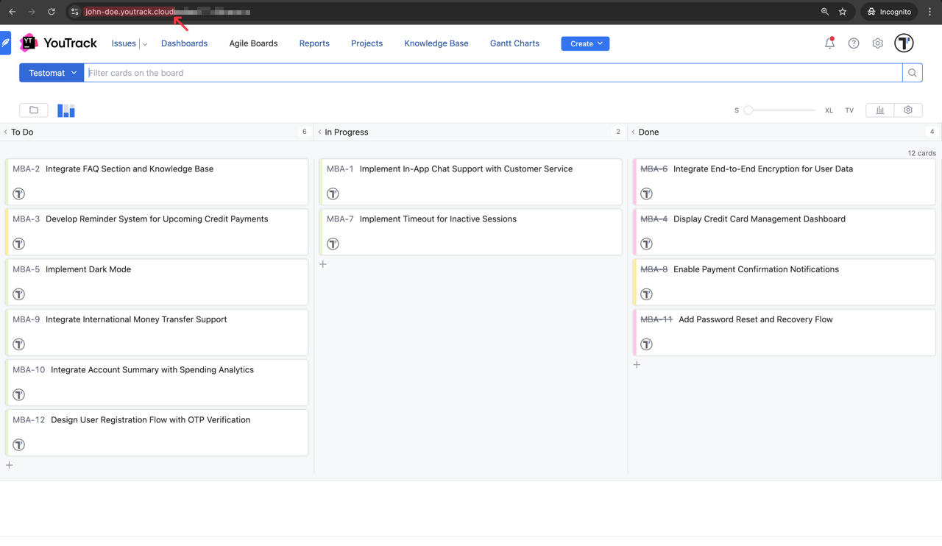Click the Create button

point(585,43)
